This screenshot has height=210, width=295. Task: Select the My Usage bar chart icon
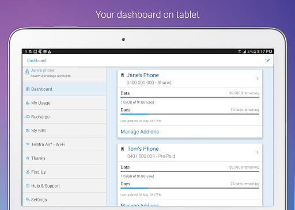[x=28, y=103]
